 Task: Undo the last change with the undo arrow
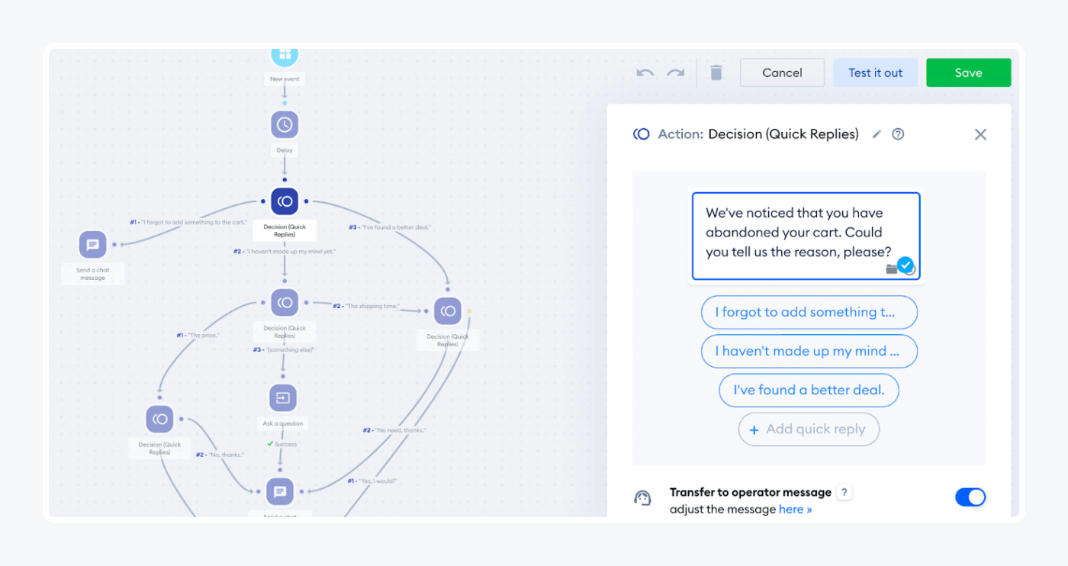coord(644,72)
